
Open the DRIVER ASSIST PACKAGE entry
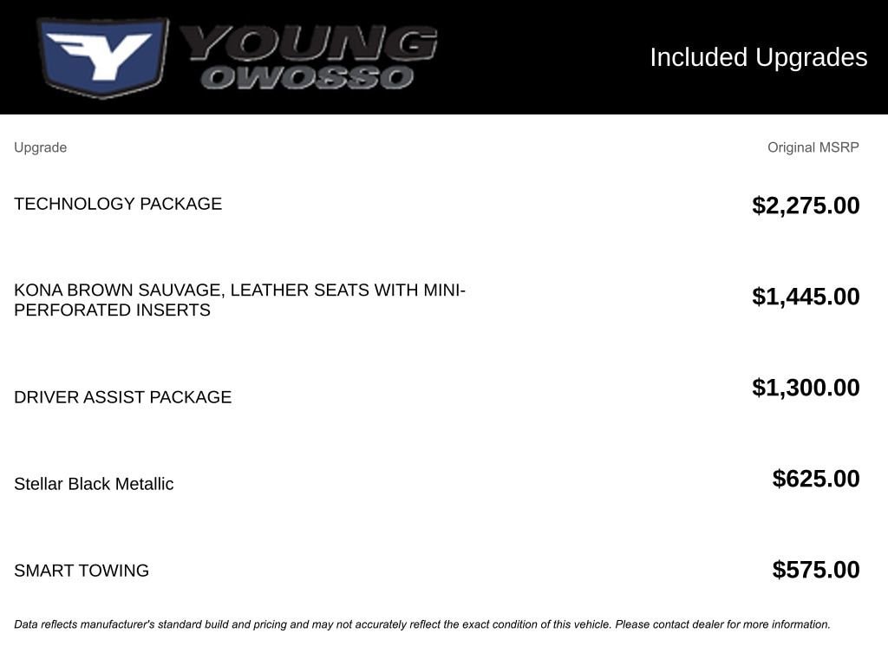[122, 397]
